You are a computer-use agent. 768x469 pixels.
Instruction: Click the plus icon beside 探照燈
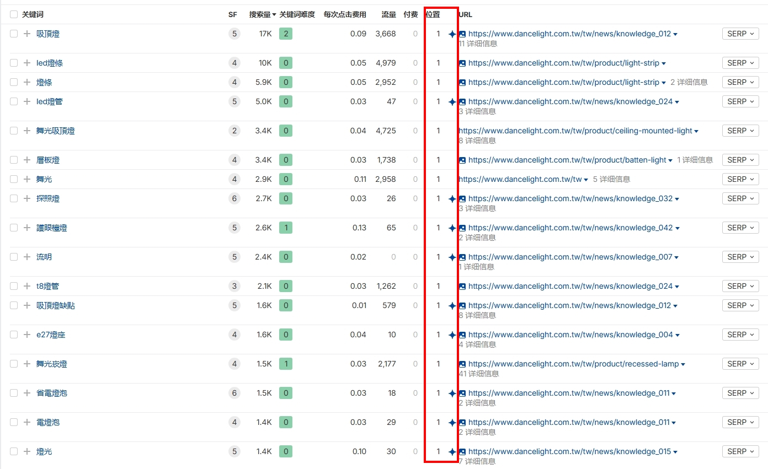tap(27, 198)
